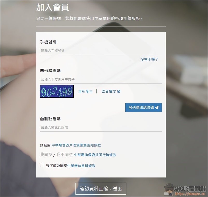Open 中華電信個資共同行銷條款 link
Screen dimensions: 208x197
(x=95, y=155)
